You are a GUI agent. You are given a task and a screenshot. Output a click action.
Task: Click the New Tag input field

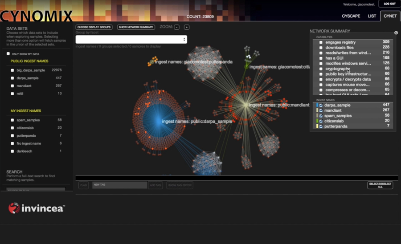(119, 185)
